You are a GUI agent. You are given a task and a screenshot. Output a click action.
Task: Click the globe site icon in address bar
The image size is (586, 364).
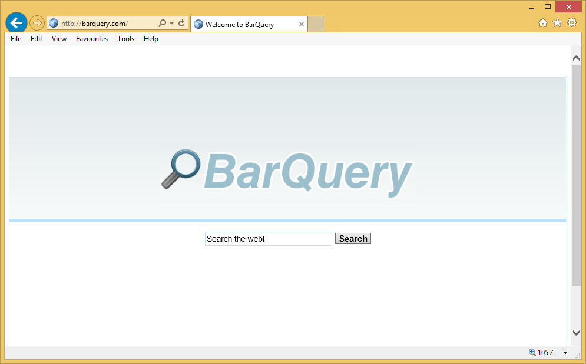tap(54, 23)
